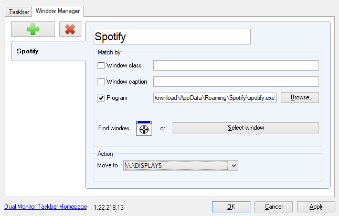Add a new rule with green plus
Screen dimensions: 339x216
point(33,29)
